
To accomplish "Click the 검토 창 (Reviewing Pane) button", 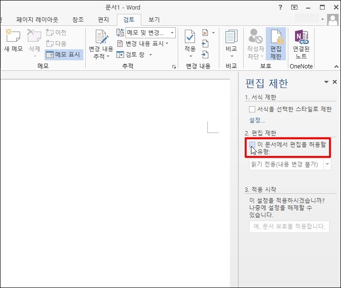I will [130, 55].
